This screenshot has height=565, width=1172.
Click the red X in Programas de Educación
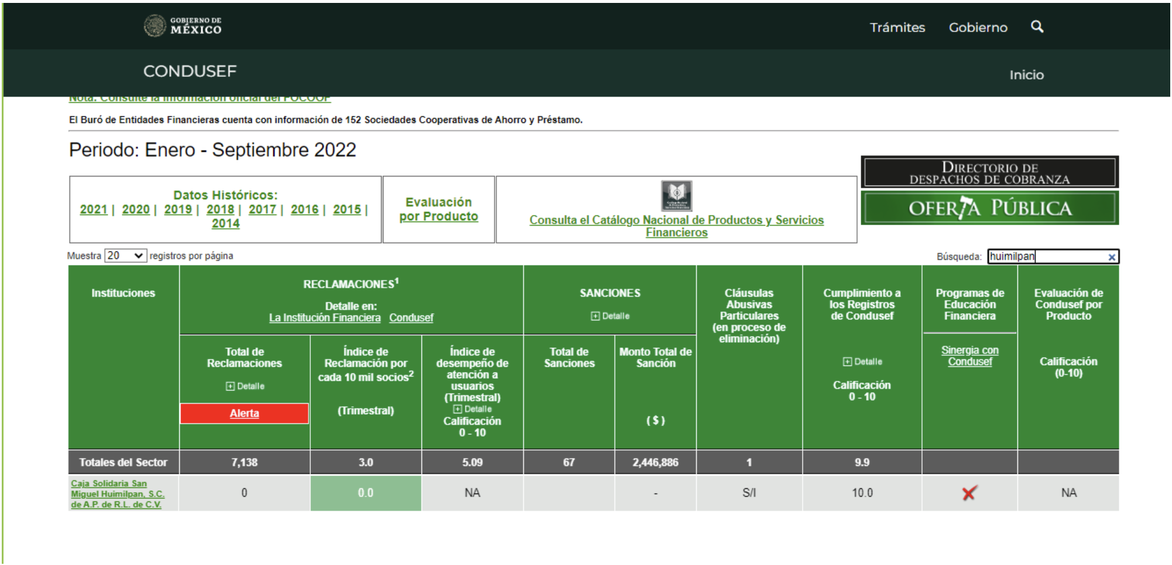pyautogui.click(x=969, y=494)
